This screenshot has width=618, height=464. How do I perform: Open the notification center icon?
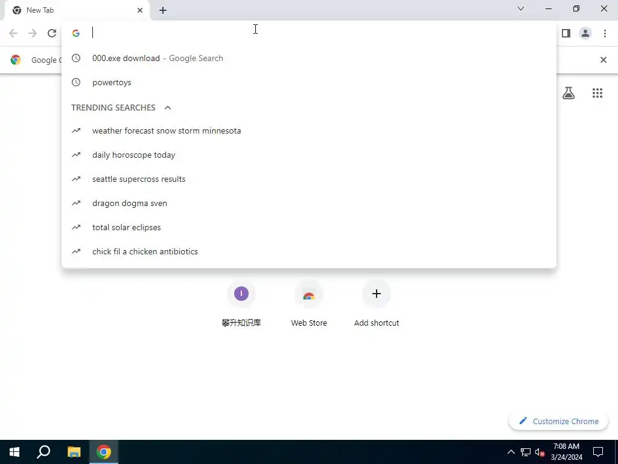(x=598, y=452)
